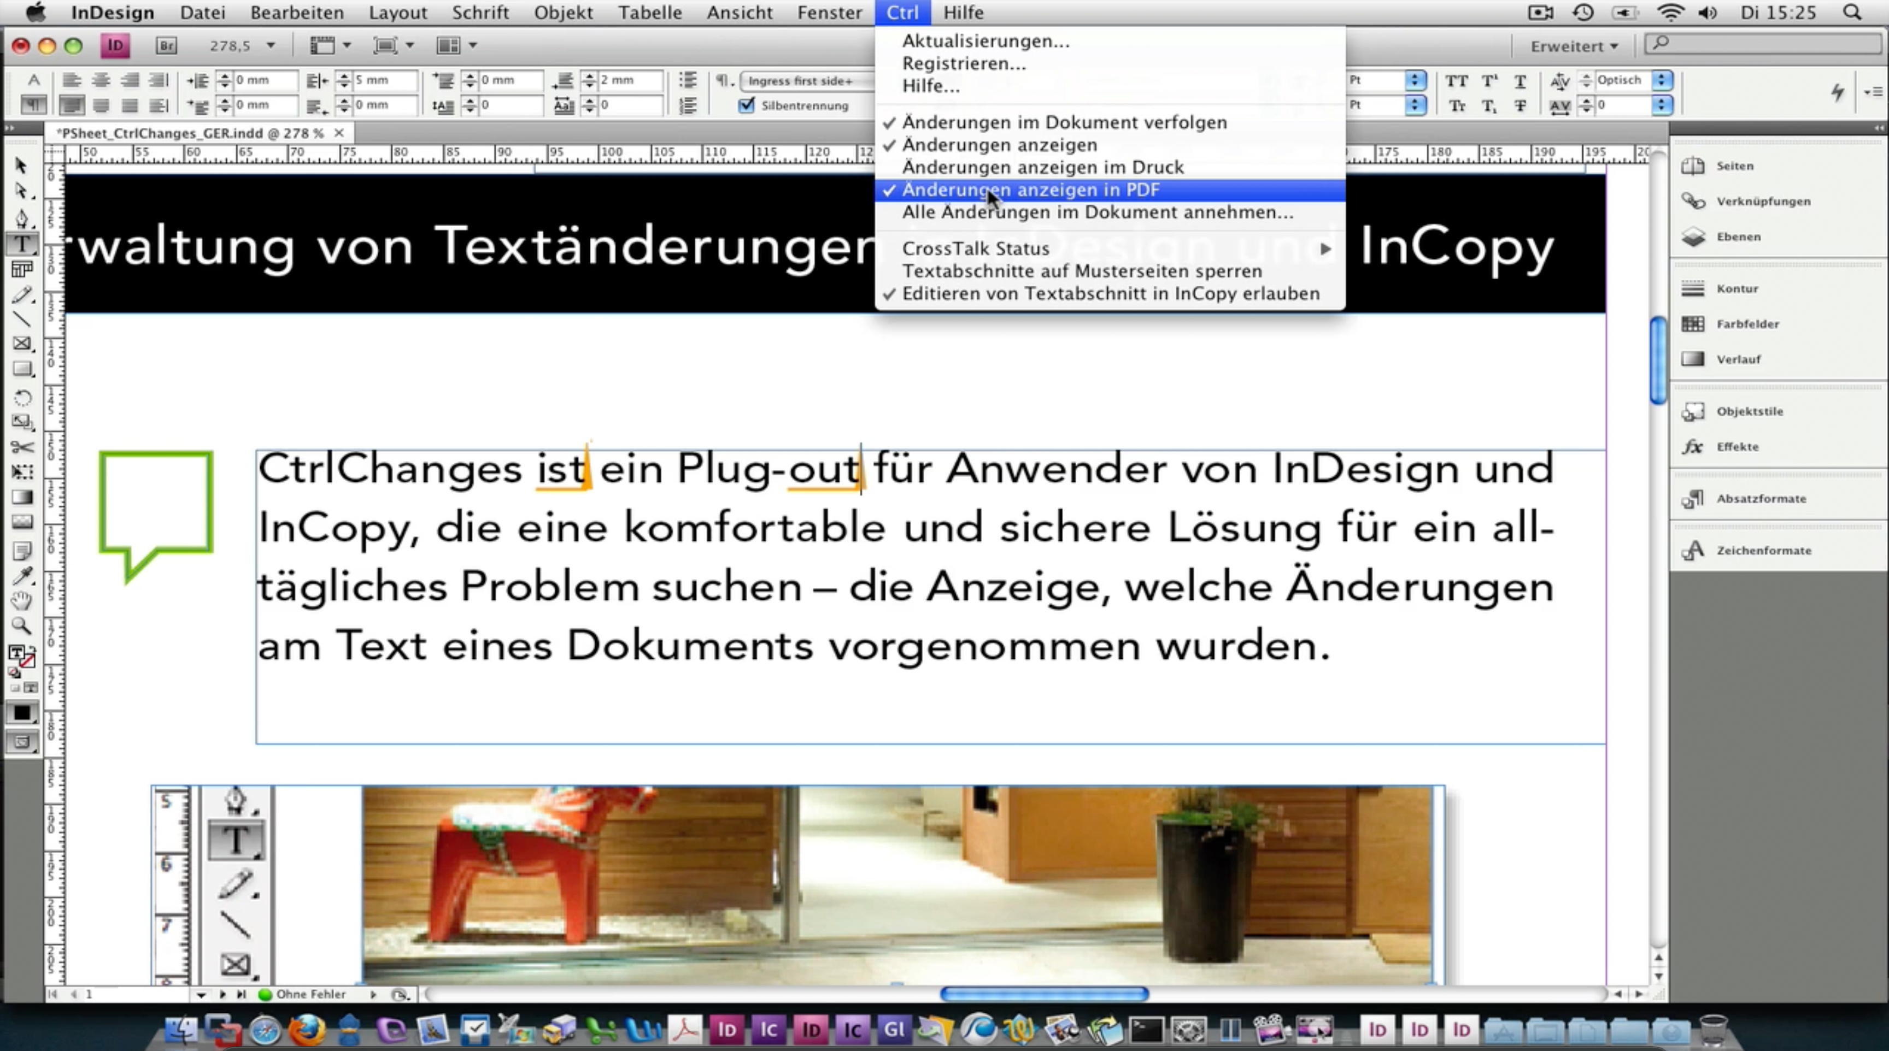The image size is (1889, 1051).
Task: Open the Hilfe menu
Action: pos(963,13)
